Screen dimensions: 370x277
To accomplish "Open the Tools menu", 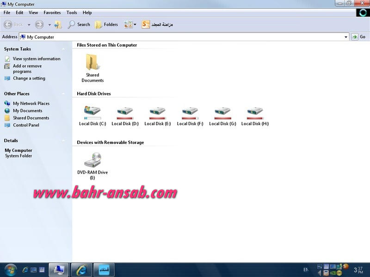I will (72, 12).
